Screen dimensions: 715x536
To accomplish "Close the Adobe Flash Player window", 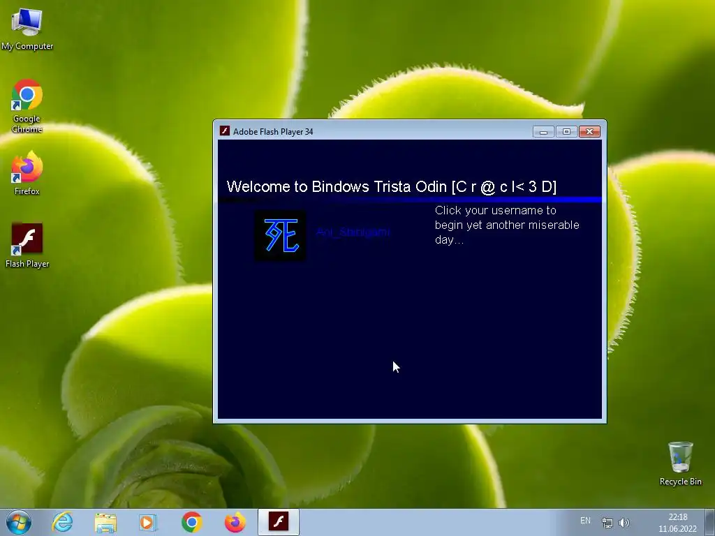I will point(589,132).
